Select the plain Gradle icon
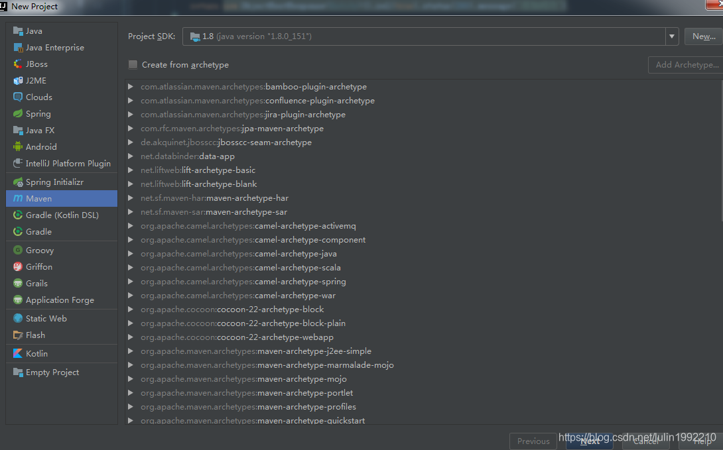 18,232
